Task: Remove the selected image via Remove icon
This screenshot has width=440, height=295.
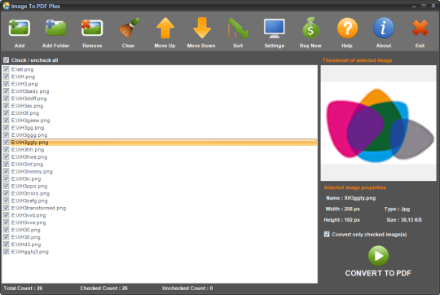Action: point(92,28)
